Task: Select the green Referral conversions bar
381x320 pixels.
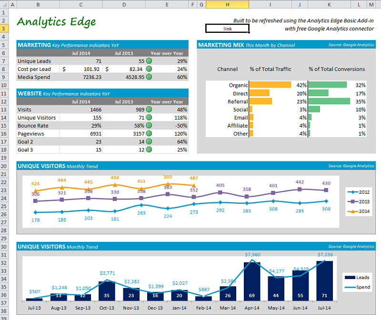Action: click(329, 101)
